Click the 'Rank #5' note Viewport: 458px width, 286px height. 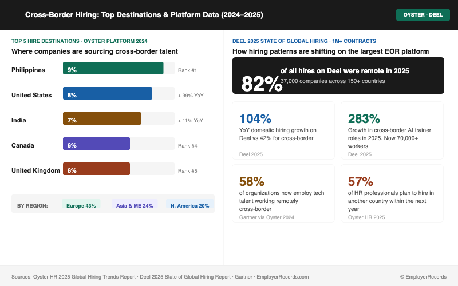click(x=188, y=170)
